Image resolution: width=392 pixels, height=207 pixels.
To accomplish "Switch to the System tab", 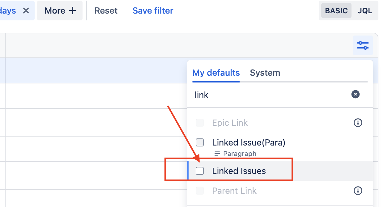I will pos(265,73).
